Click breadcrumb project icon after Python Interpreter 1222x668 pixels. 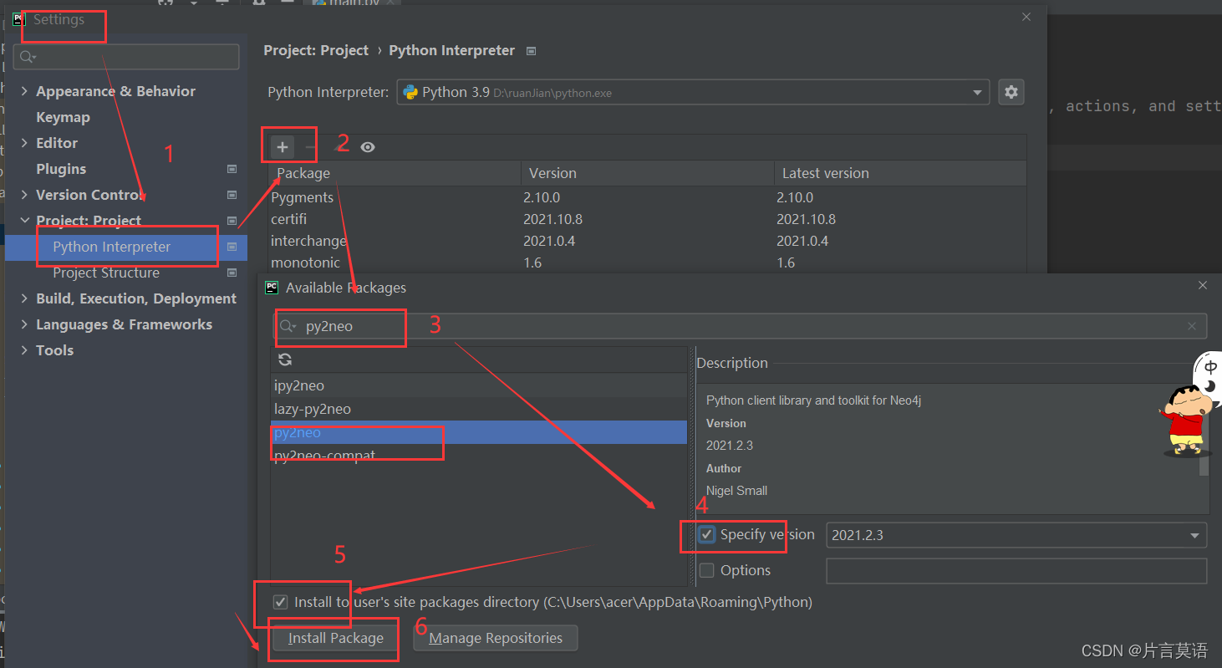531,51
